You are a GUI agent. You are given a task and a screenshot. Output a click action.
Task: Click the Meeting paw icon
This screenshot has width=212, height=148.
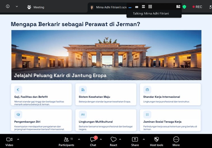tap(29, 7)
